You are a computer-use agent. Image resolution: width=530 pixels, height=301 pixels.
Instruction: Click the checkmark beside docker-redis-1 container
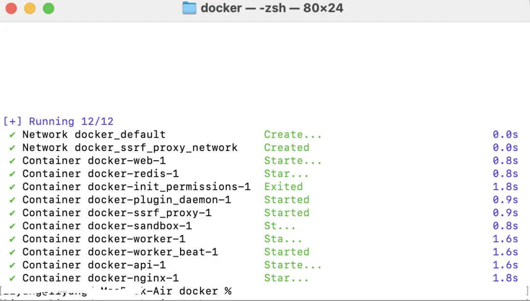point(12,174)
